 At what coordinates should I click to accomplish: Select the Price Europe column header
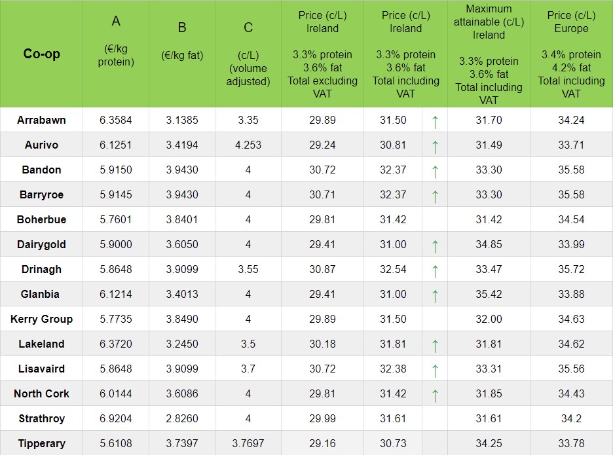[571, 54]
